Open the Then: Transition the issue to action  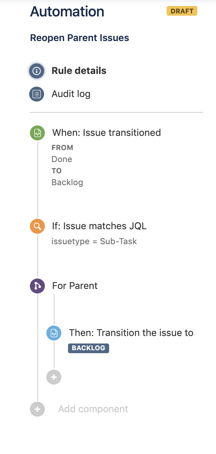click(131, 333)
